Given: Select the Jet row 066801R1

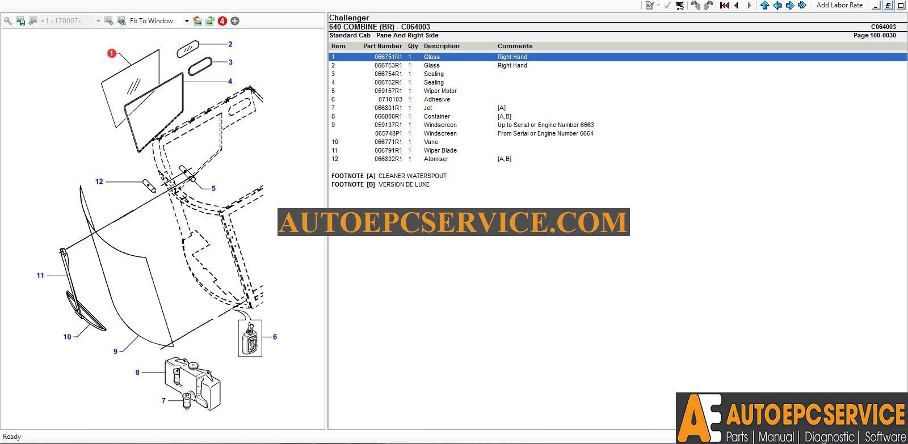Looking at the screenshot, I should coord(617,108).
